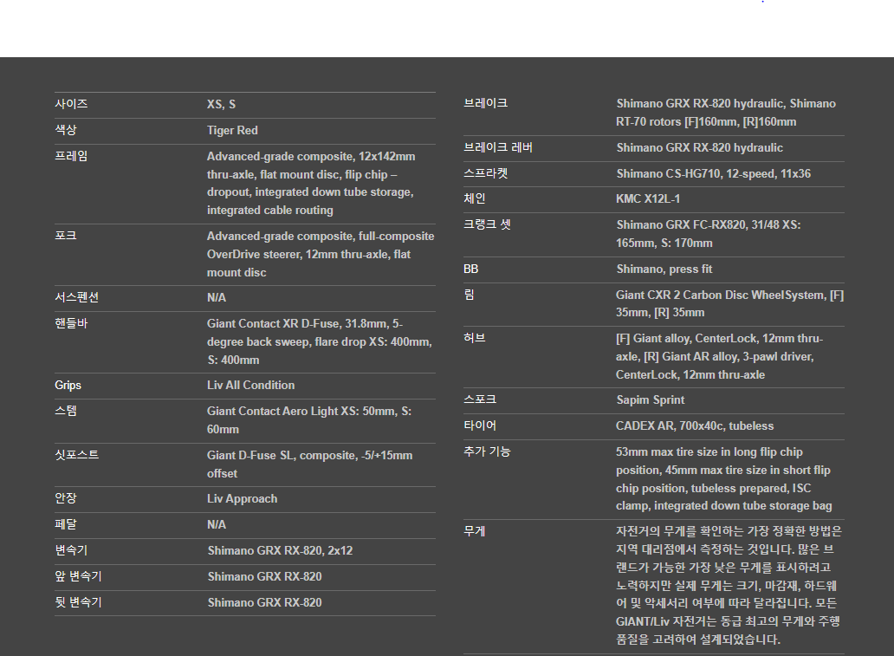Select 'Shimano CS-HG710, 12-speed, 11x36' value
This screenshot has height=656, width=894.
point(713,174)
